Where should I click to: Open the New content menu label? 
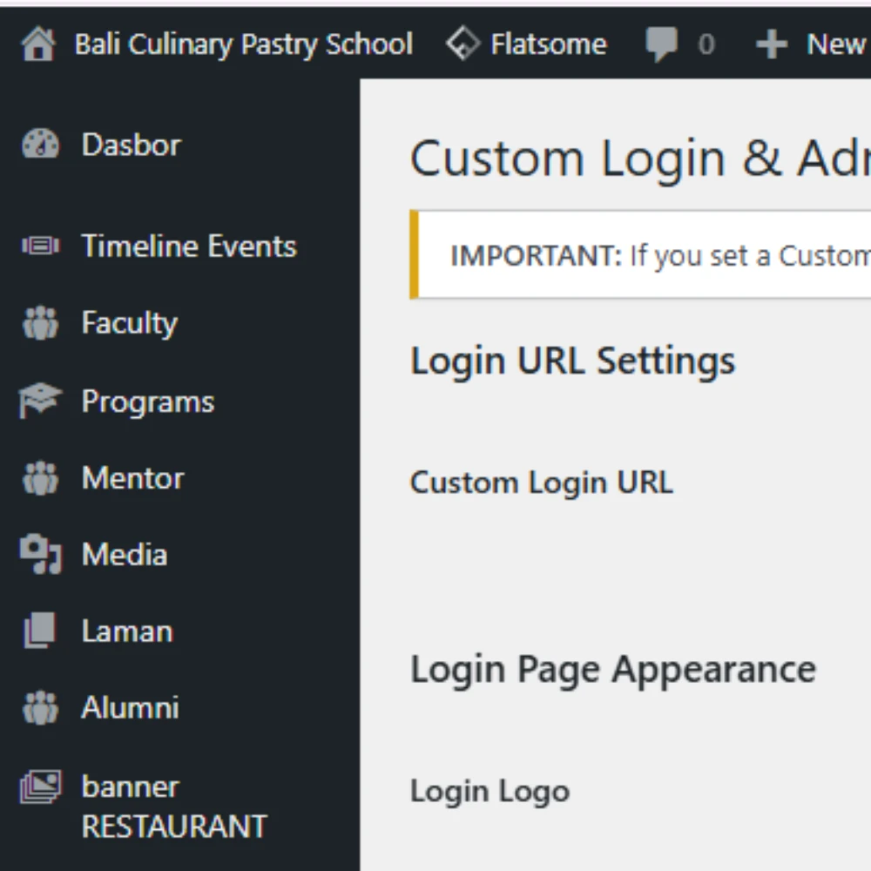(834, 44)
